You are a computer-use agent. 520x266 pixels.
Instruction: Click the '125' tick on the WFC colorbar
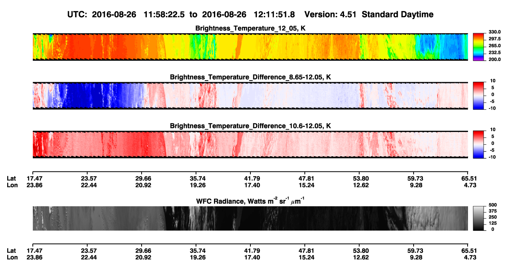tap(493, 223)
